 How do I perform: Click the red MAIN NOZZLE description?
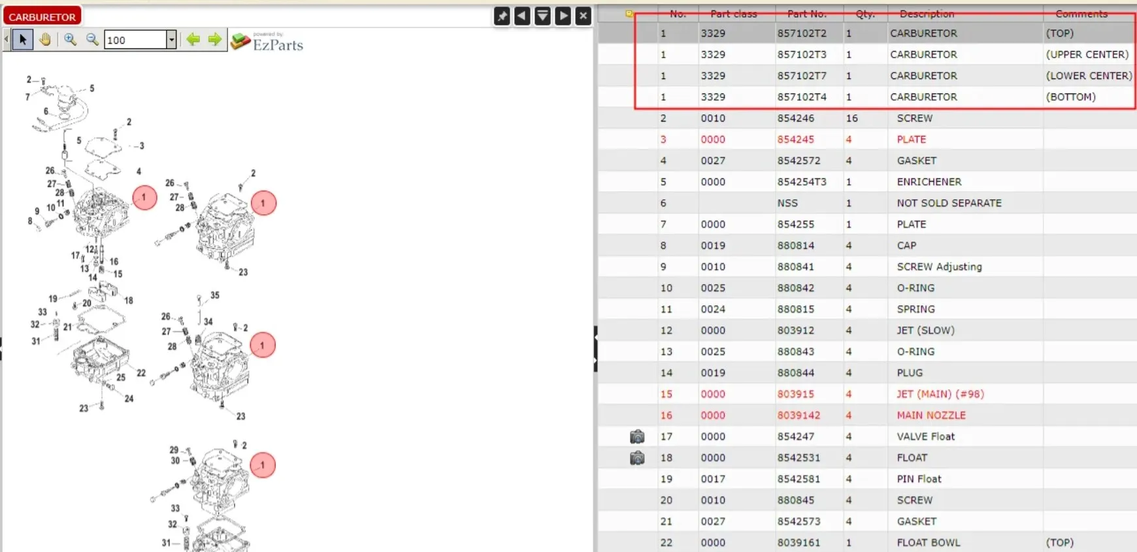point(931,415)
